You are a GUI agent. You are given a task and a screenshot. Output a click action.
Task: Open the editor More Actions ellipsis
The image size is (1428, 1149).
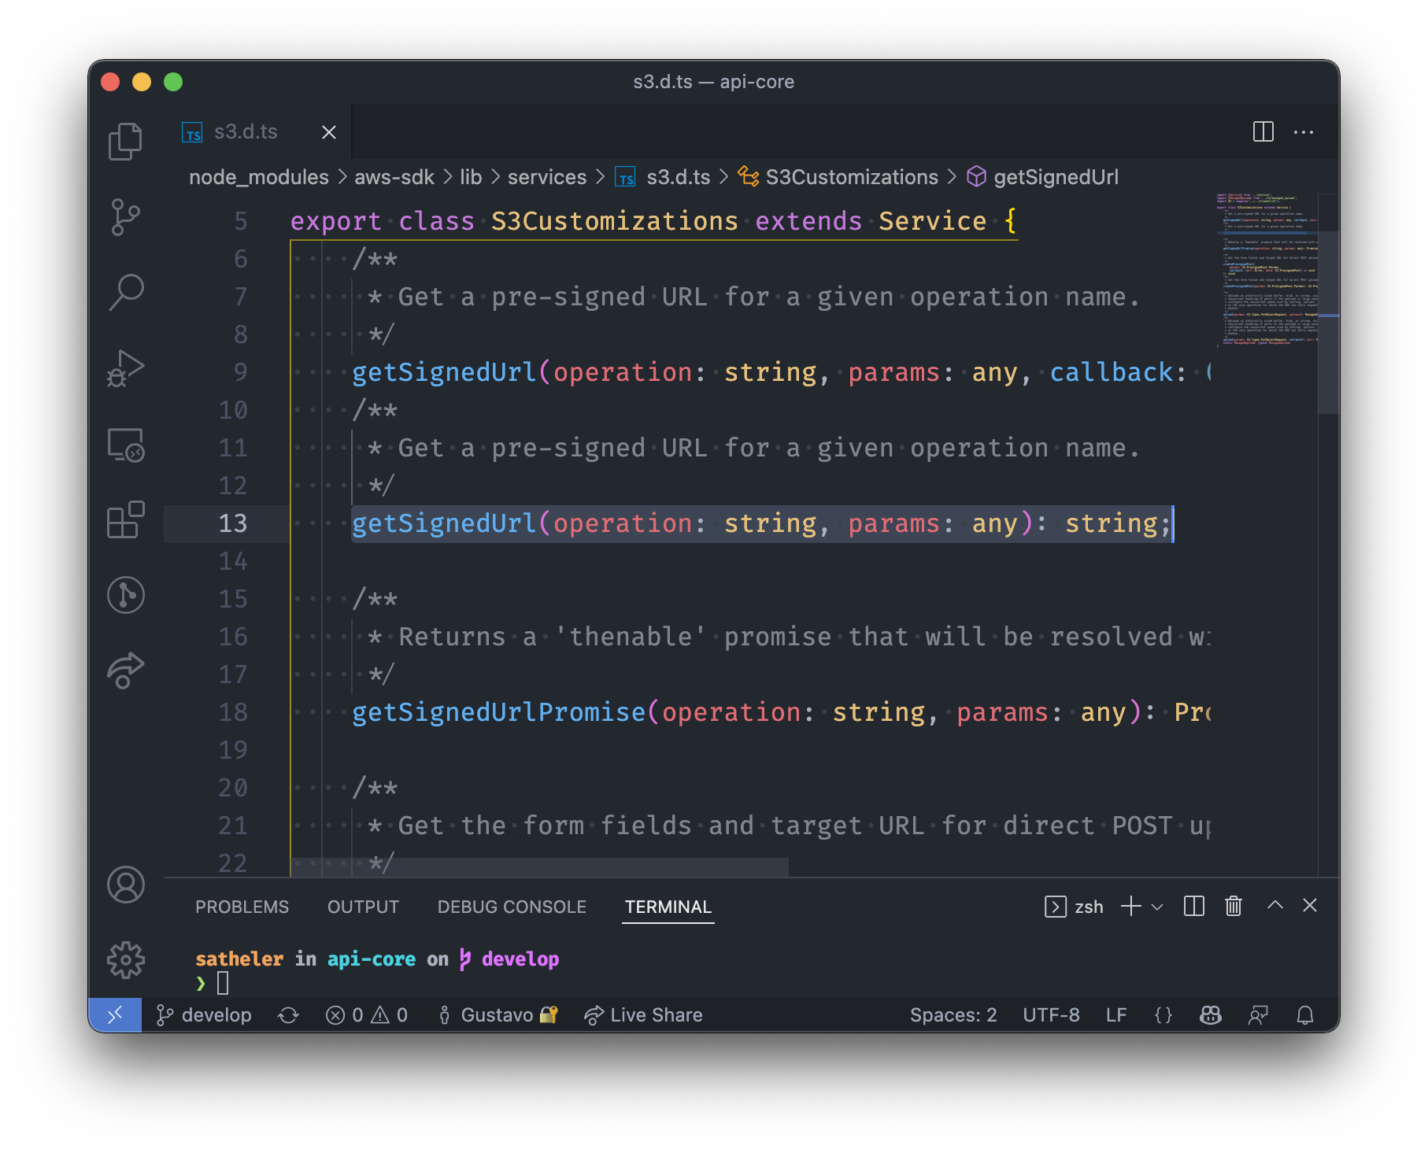(x=1304, y=131)
